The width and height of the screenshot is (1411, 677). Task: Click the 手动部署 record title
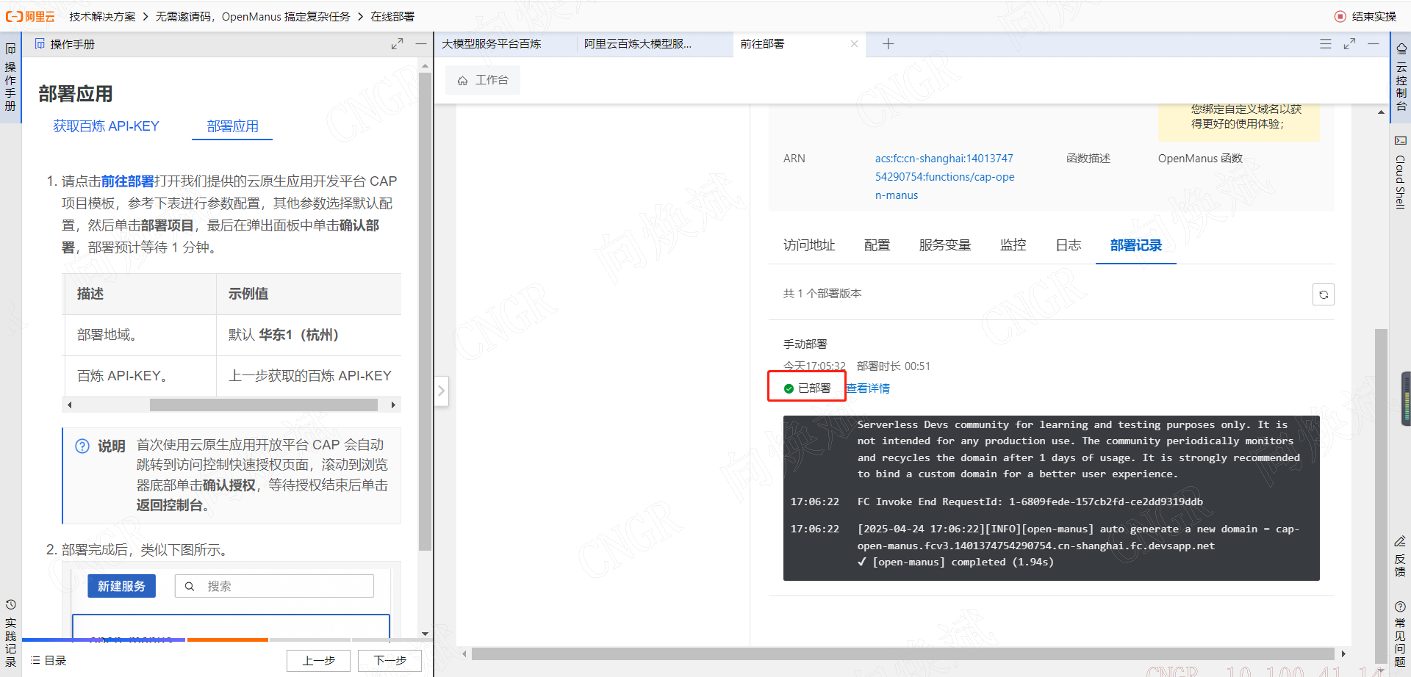tap(805, 344)
